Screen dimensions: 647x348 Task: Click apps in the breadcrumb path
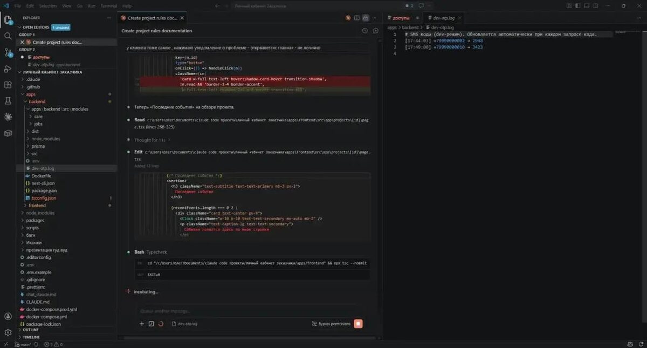pos(392,27)
